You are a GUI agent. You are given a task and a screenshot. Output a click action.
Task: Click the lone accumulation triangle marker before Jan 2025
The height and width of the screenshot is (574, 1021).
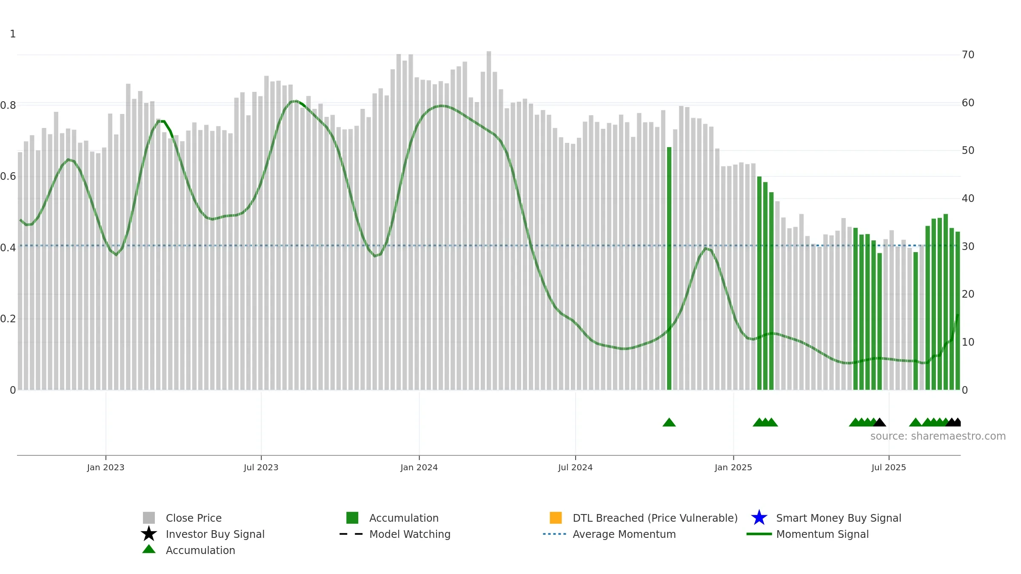[669, 422]
